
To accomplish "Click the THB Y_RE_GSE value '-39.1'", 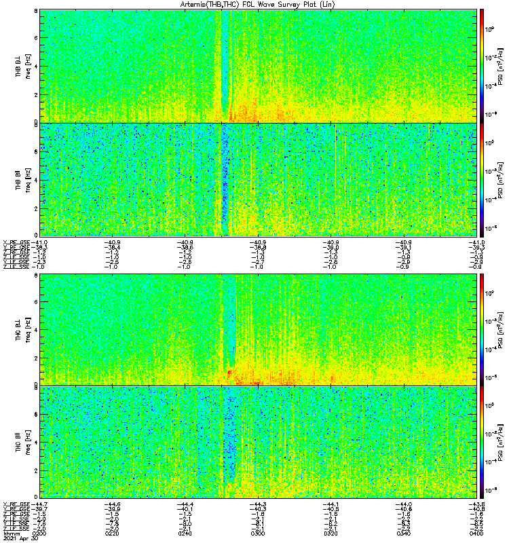I will click(x=403, y=248).
